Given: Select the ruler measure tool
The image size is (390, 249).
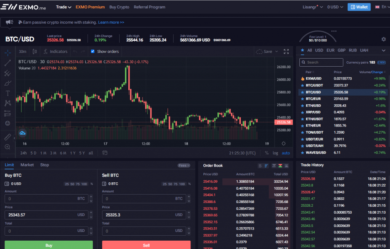Looking at the screenshot, I should click(8, 137).
